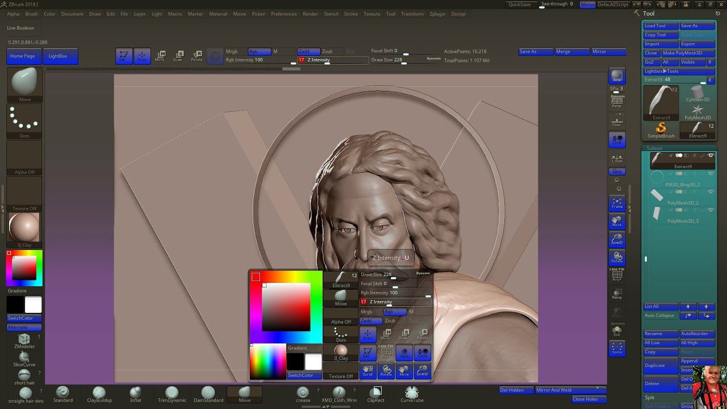Toggle Zadd mode in top toolbar
The width and height of the screenshot is (727, 409).
(x=308, y=51)
